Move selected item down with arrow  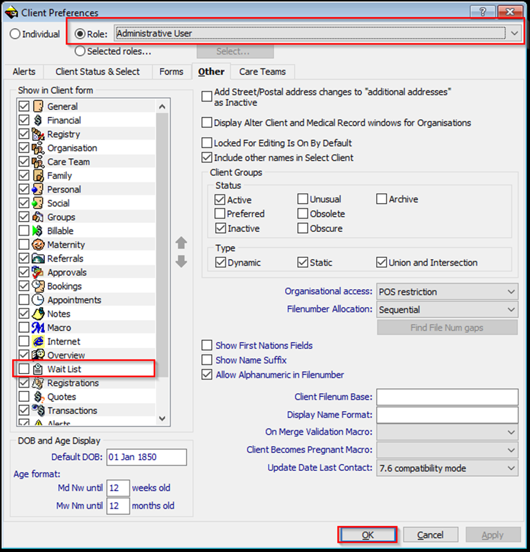point(181,261)
